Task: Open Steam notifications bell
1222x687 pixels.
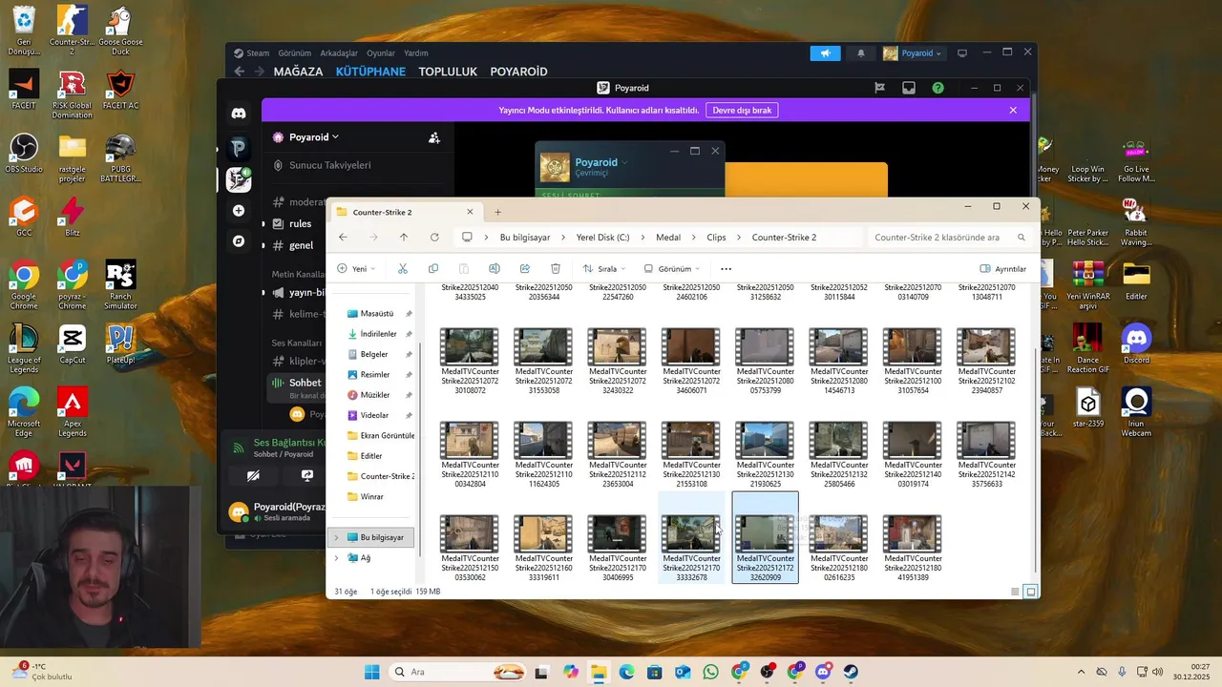Action: 860,53
